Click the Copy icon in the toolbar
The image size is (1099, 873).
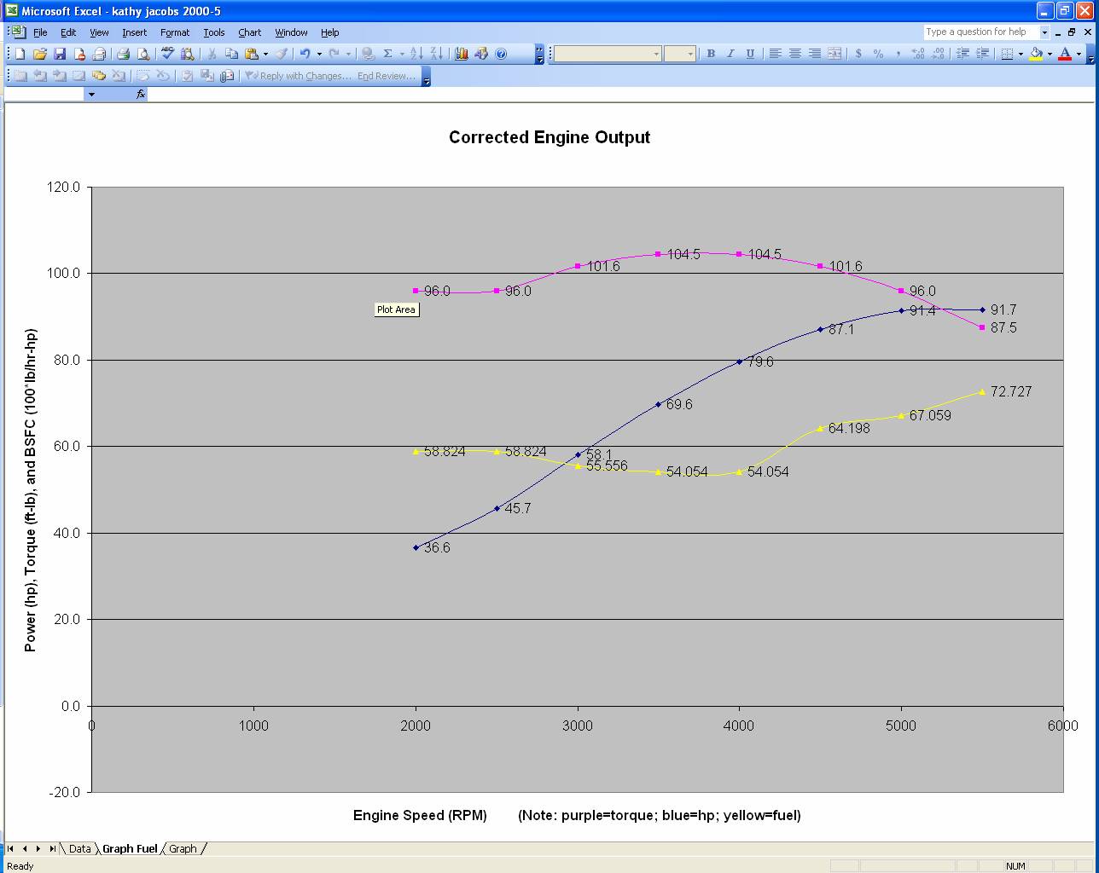[231, 54]
